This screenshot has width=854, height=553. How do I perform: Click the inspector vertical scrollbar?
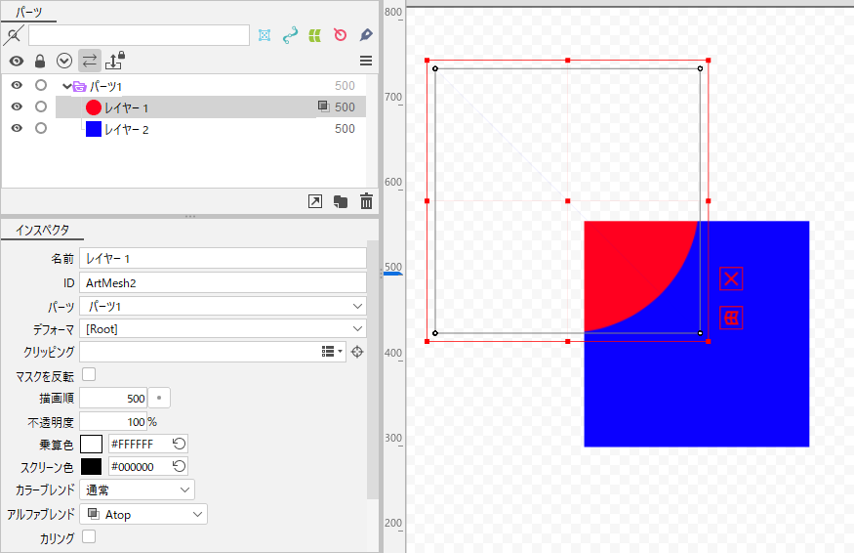373,369
